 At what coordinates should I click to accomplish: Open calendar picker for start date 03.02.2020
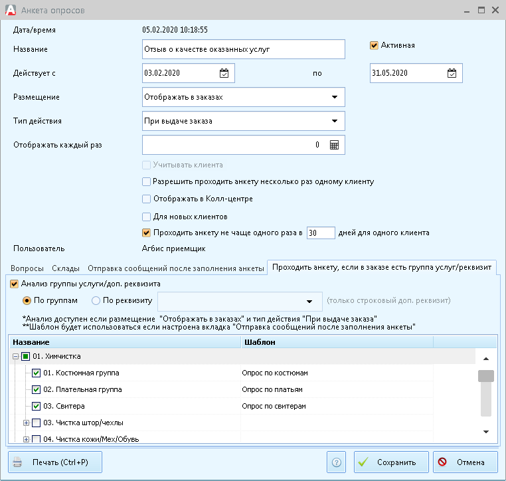click(224, 73)
